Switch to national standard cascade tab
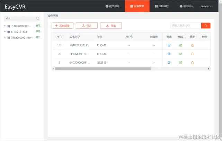 162,6
